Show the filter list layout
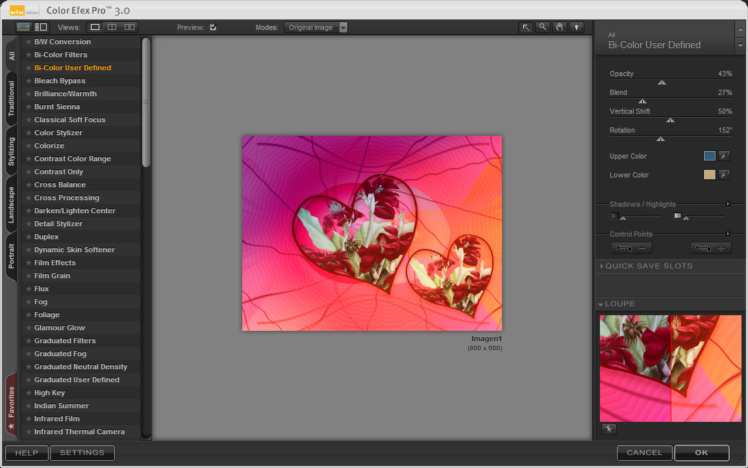The image size is (748, 468). pyautogui.click(x=41, y=27)
